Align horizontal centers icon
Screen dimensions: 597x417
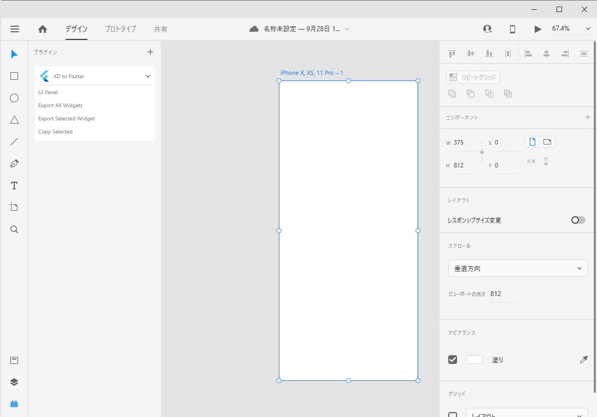coord(546,54)
